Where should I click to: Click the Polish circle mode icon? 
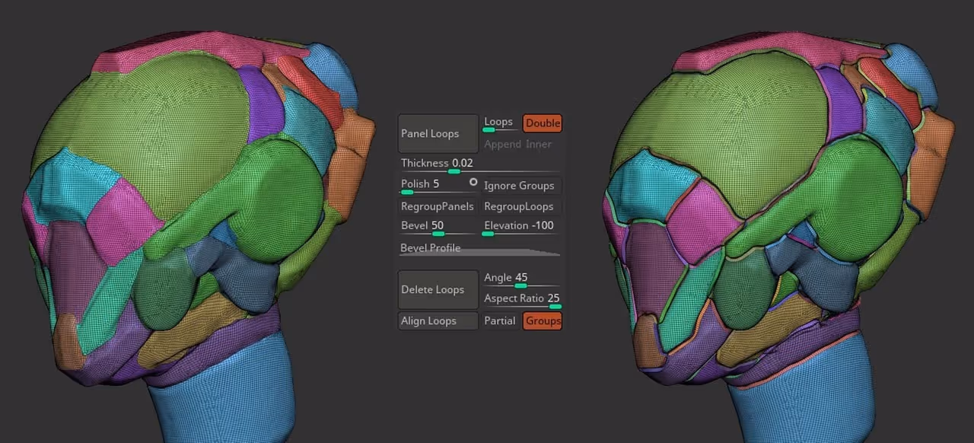click(473, 182)
